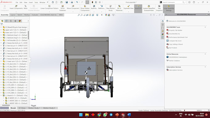Open the File menu
210x118 pixels.
pos(17,2)
